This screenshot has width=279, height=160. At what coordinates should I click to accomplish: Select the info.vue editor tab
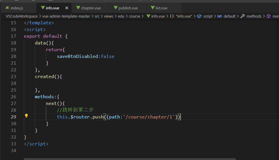(54, 8)
